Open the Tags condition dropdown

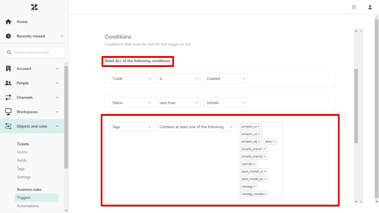pyautogui.click(x=132, y=127)
